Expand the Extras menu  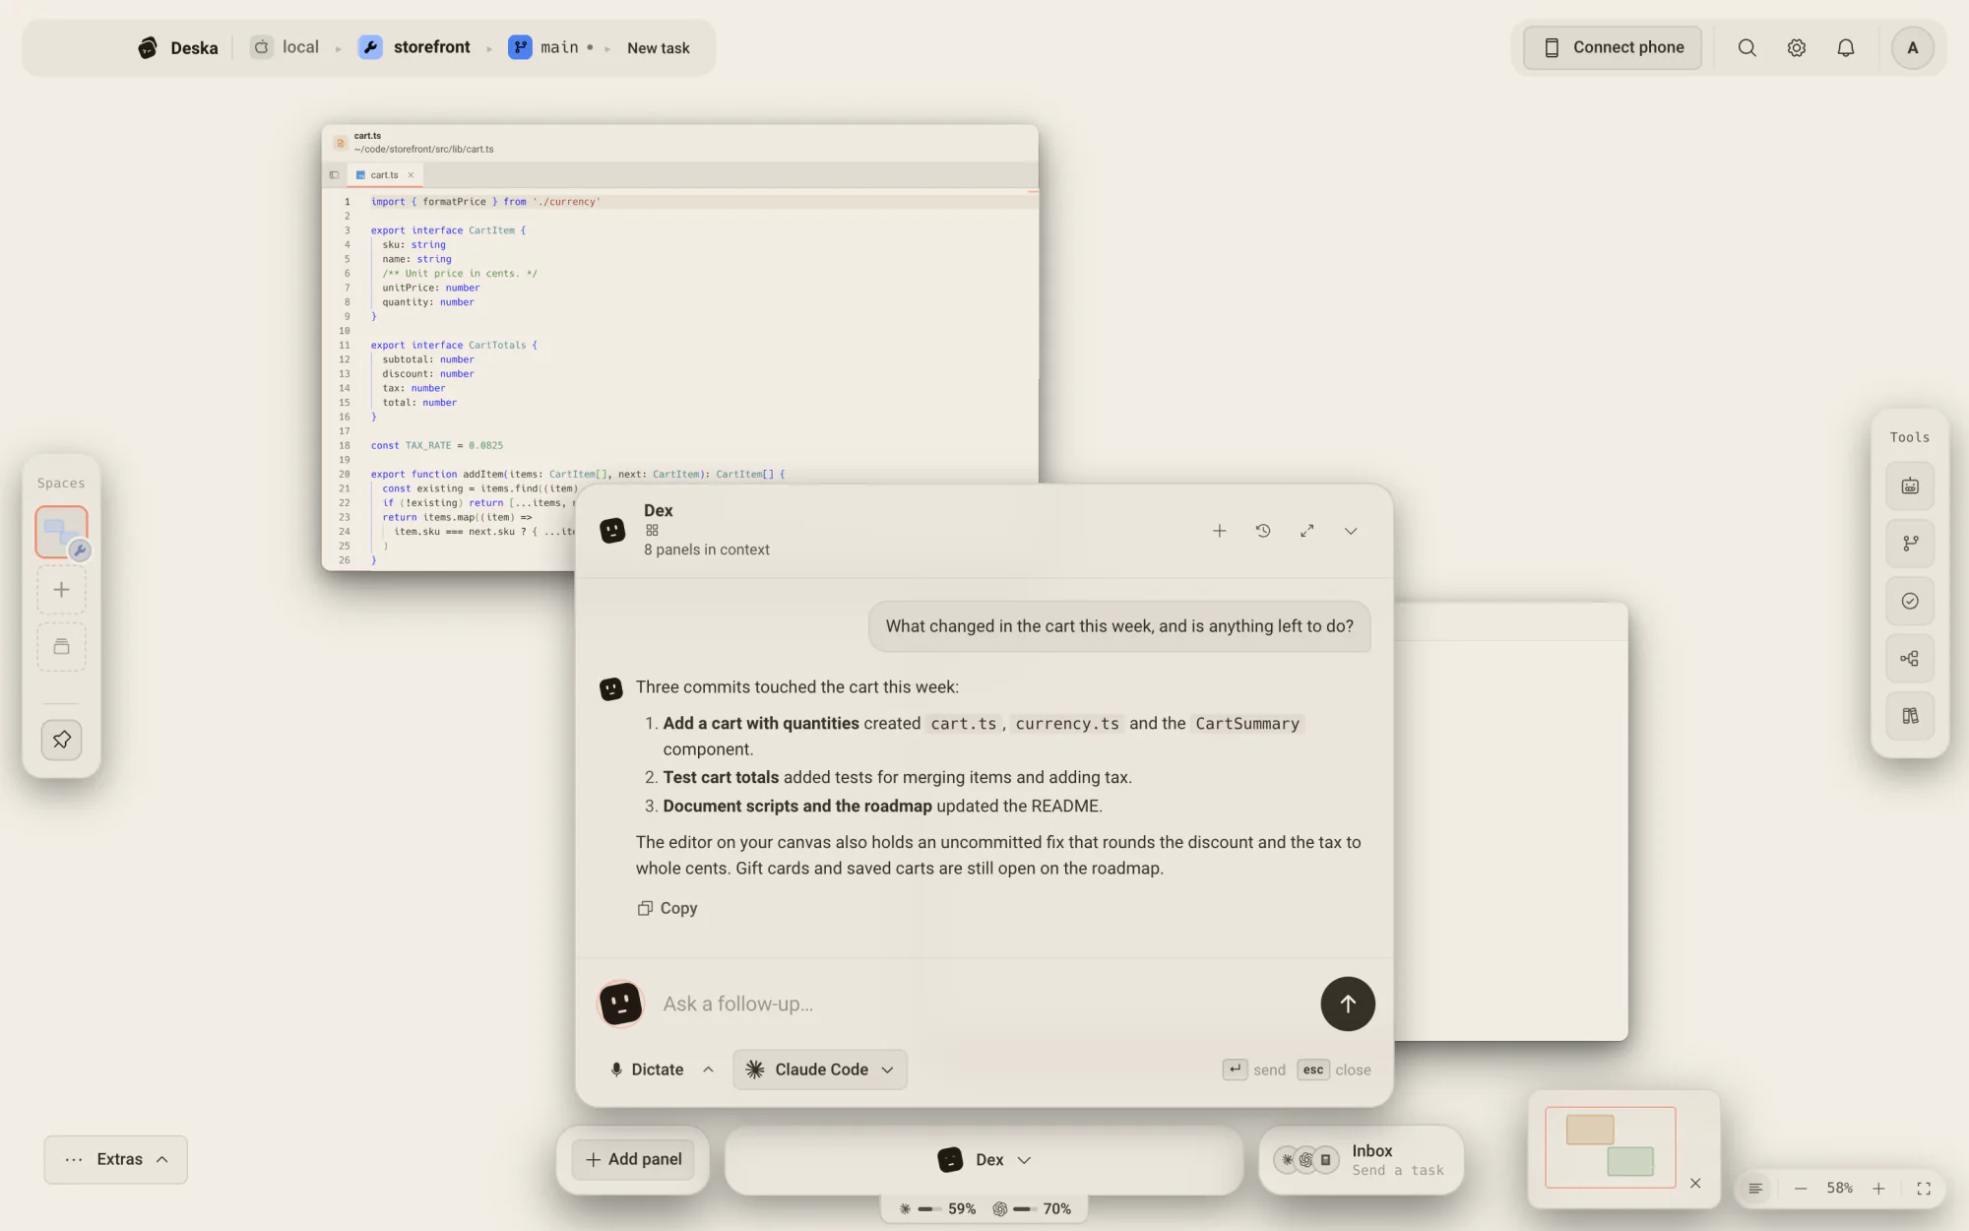pyautogui.click(x=115, y=1159)
